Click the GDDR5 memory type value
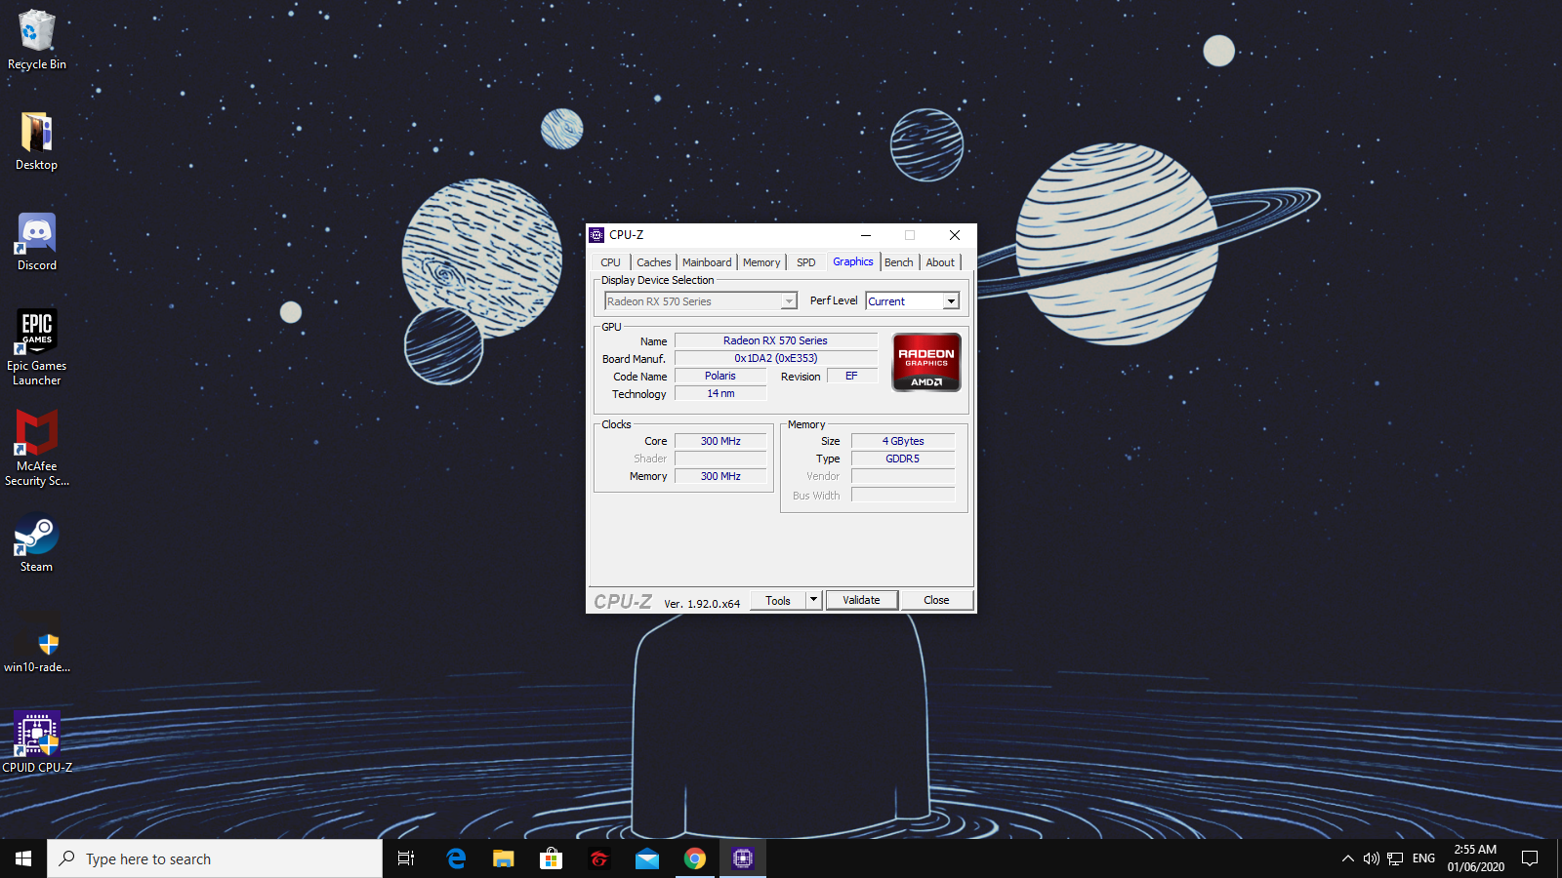 pyautogui.click(x=903, y=459)
